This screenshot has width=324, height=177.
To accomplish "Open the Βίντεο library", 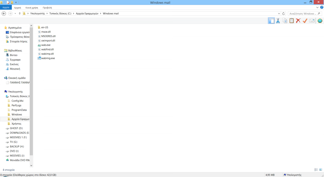I will (12, 55).
